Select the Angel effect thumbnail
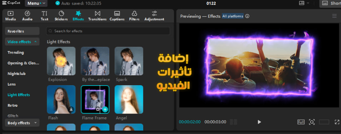The image size is (341, 134). tap(129, 99)
